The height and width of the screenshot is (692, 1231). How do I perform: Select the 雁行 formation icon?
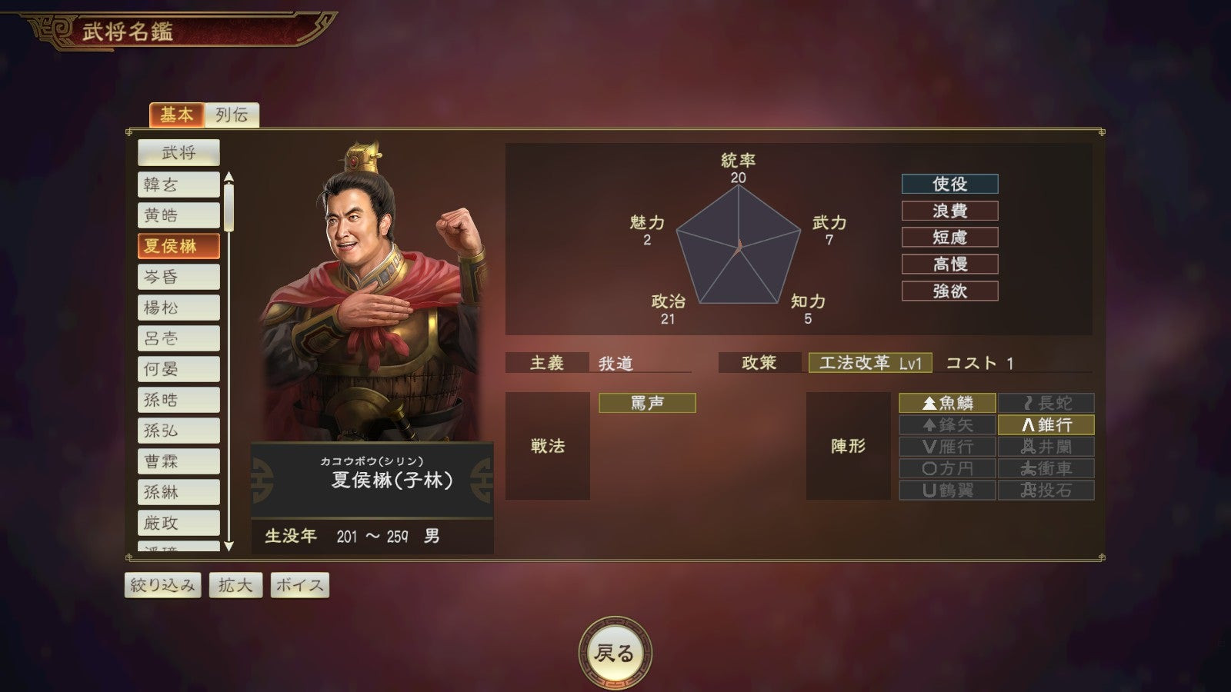pyautogui.click(x=947, y=447)
